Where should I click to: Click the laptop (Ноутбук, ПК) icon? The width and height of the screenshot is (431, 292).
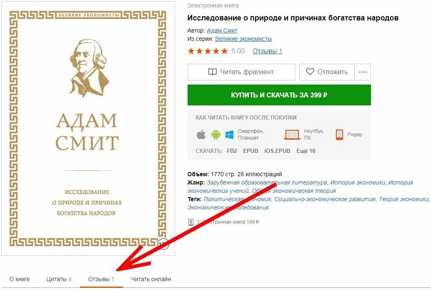point(292,135)
